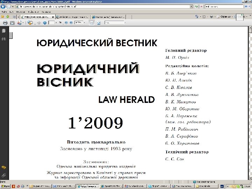Image resolution: width=252 pixels, height=189 pixels.
Task: Open a new blank tab
Action: coord(129,17)
